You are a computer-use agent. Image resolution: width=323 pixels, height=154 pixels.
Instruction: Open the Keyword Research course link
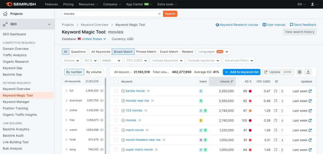pos(237,25)
